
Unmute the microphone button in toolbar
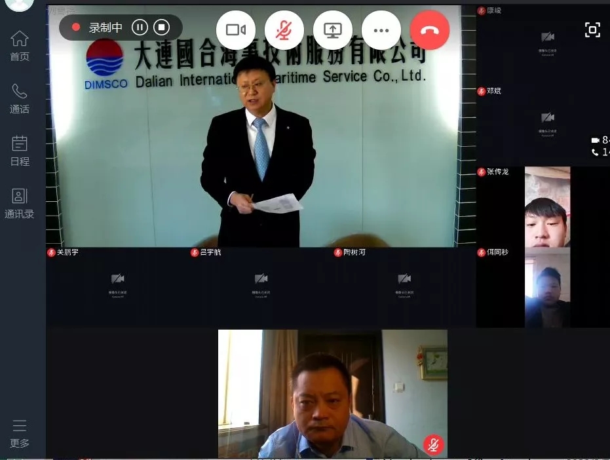284,30
